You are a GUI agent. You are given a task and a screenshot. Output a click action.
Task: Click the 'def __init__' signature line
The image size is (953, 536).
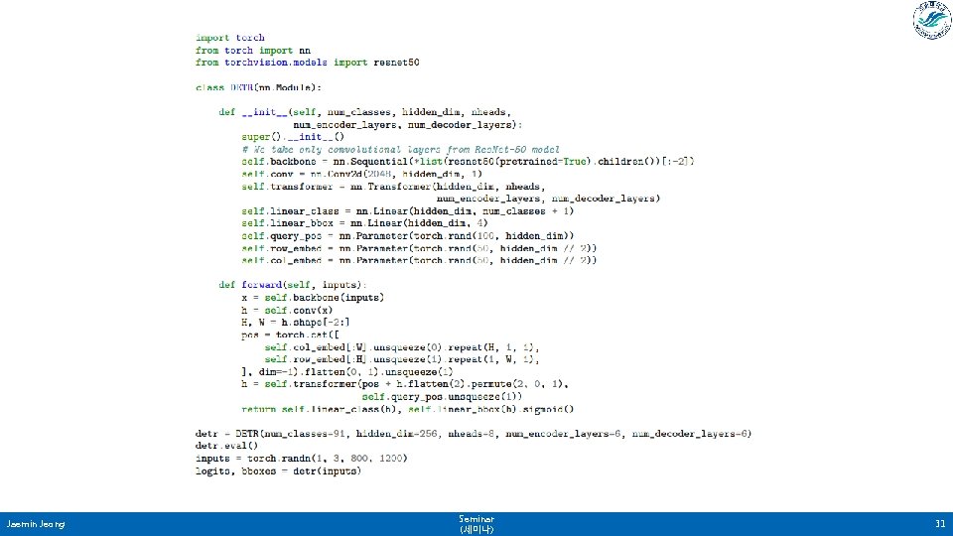coord(364,112)
